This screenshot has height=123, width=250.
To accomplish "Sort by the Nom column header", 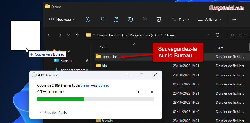I will (x=104, y=47).
